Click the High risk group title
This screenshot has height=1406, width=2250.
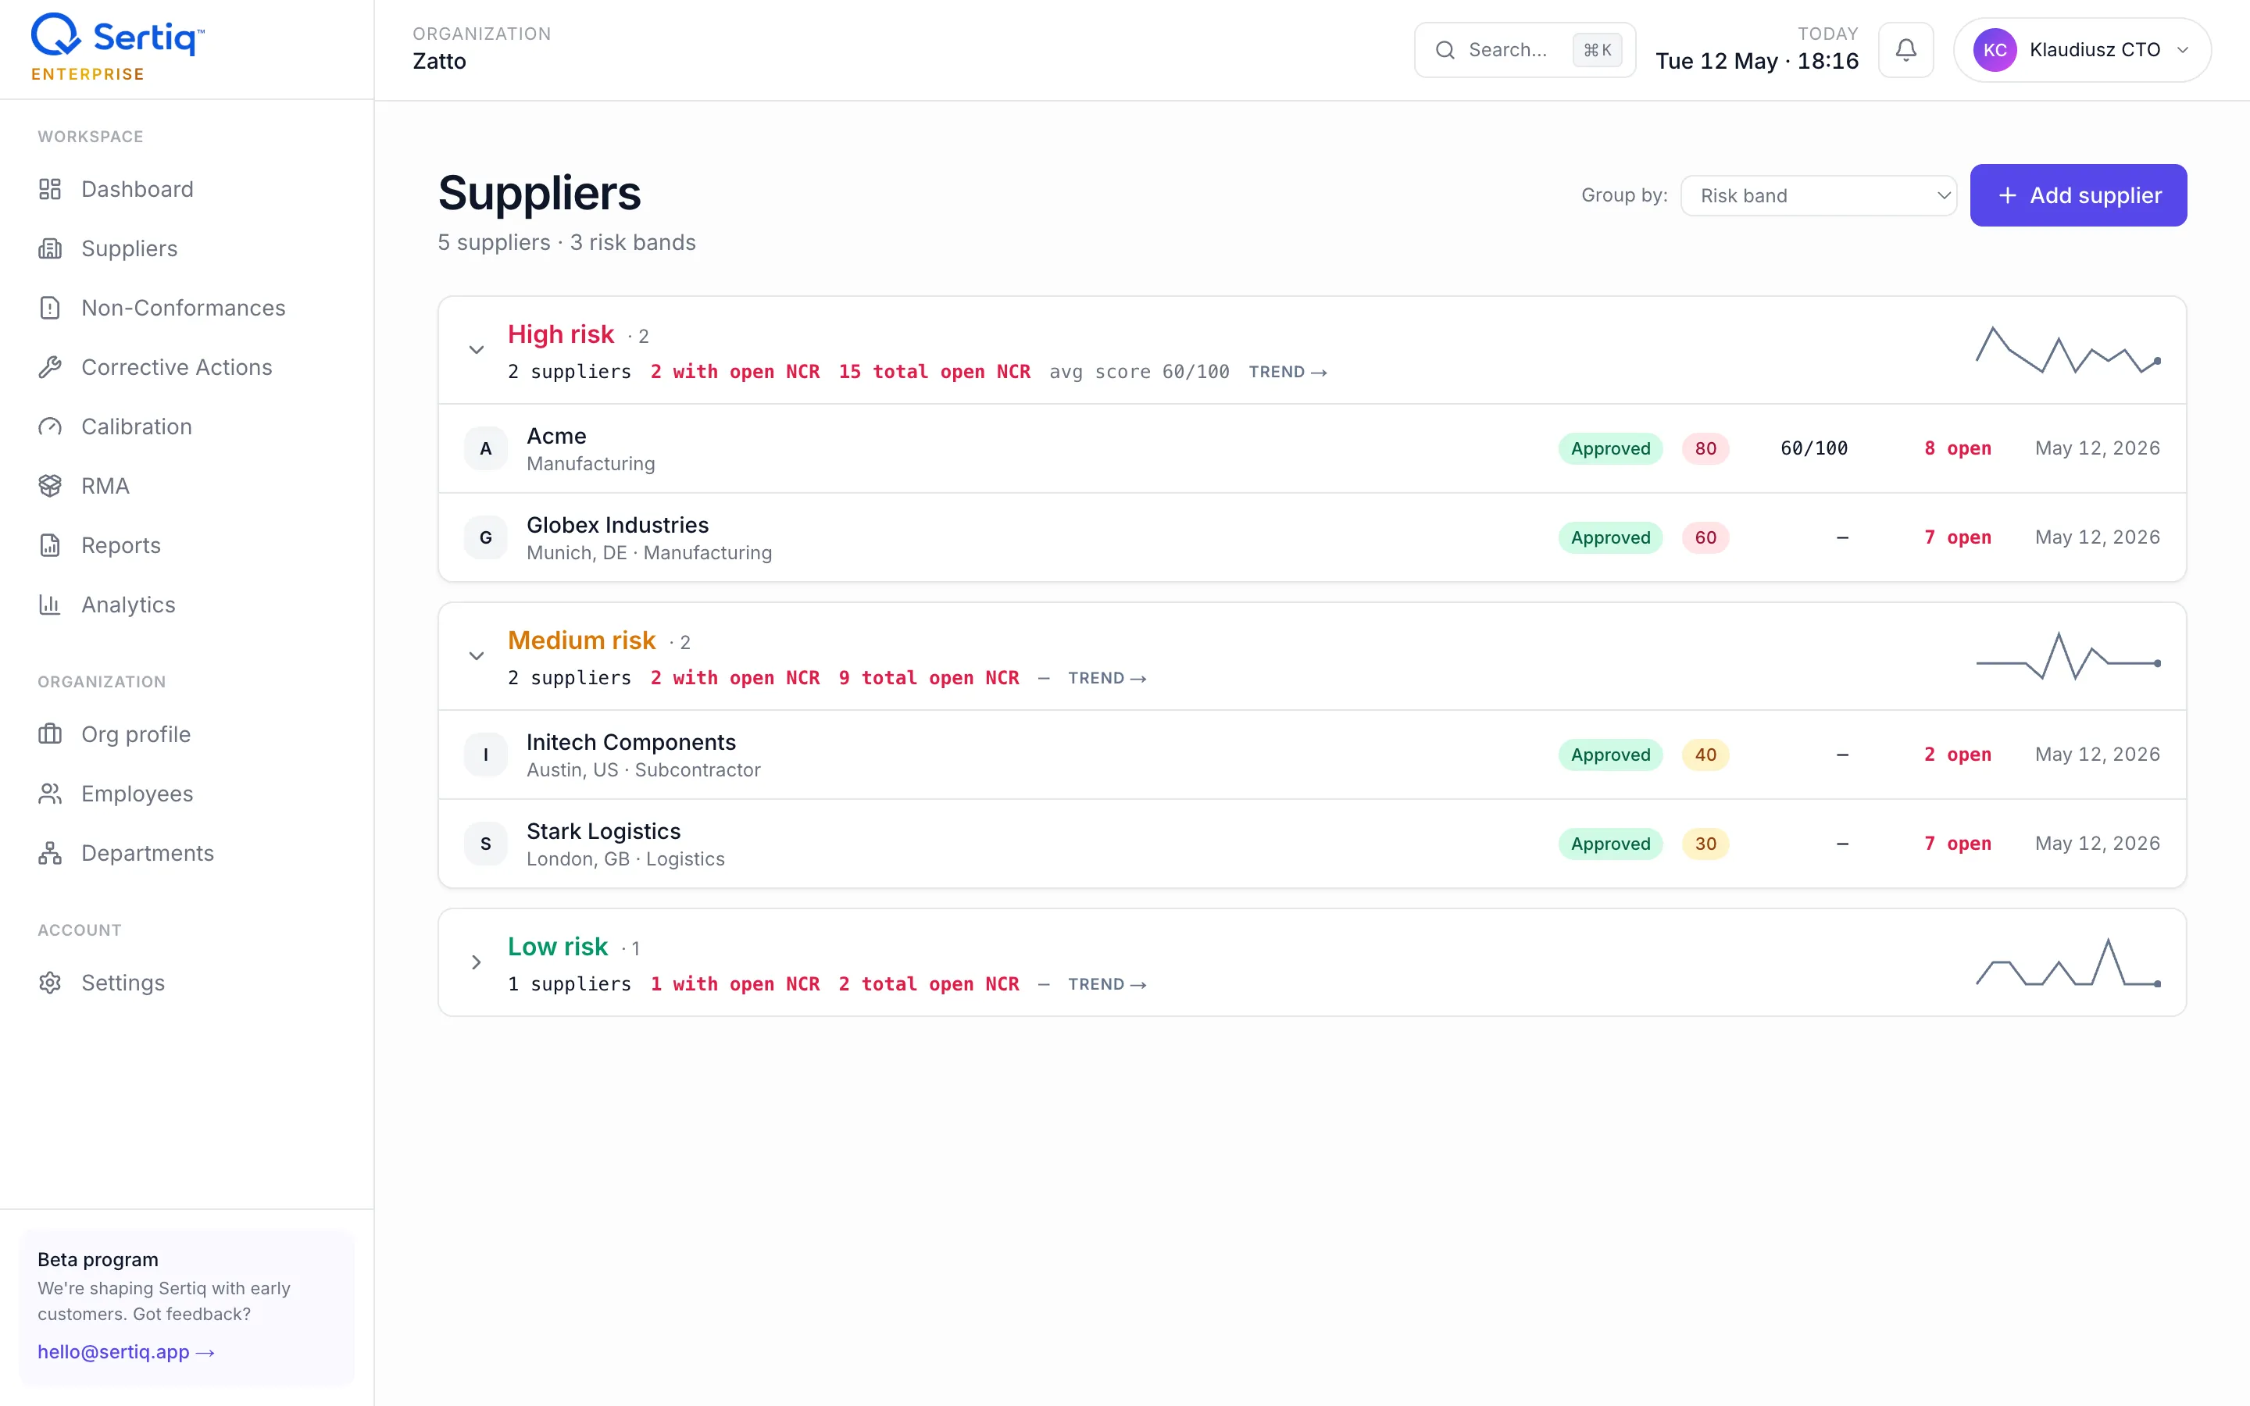pos(561,334)
